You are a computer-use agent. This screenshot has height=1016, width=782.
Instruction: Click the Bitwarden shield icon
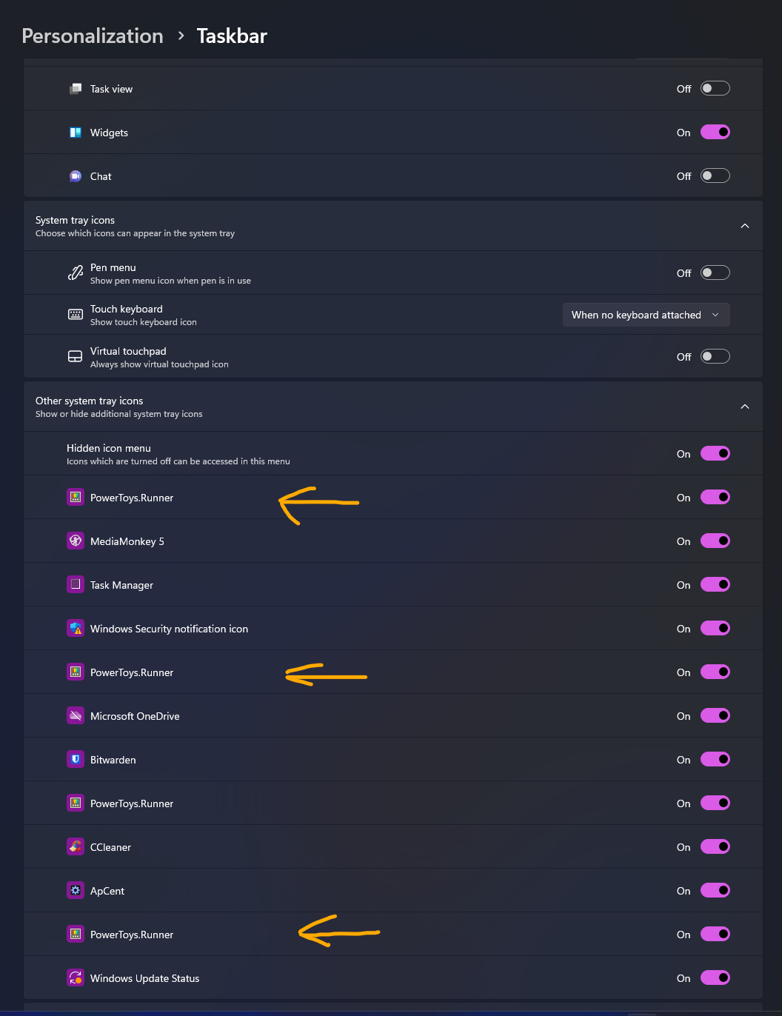76,759
